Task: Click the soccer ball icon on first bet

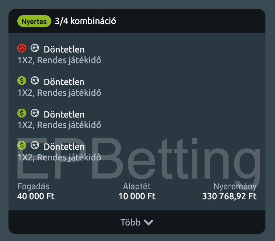Action: (x=35, y=48)
